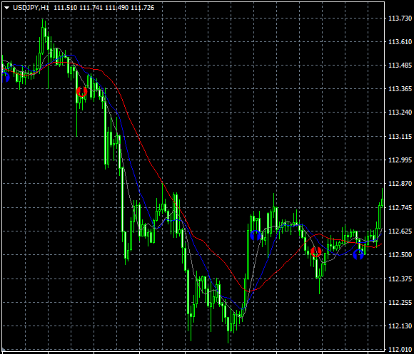Select the 112.995 price axis label
The height and width of the screenshot is (354, 414).
400,160
